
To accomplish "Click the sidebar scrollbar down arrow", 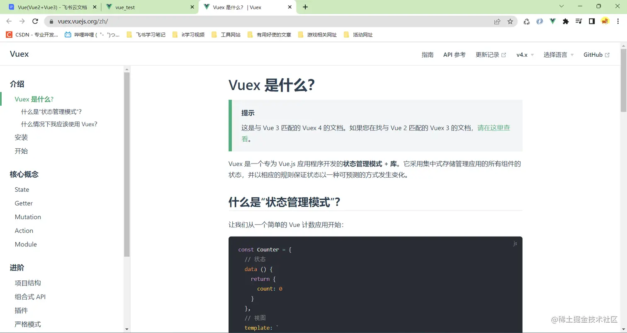I will coord(127,329).
